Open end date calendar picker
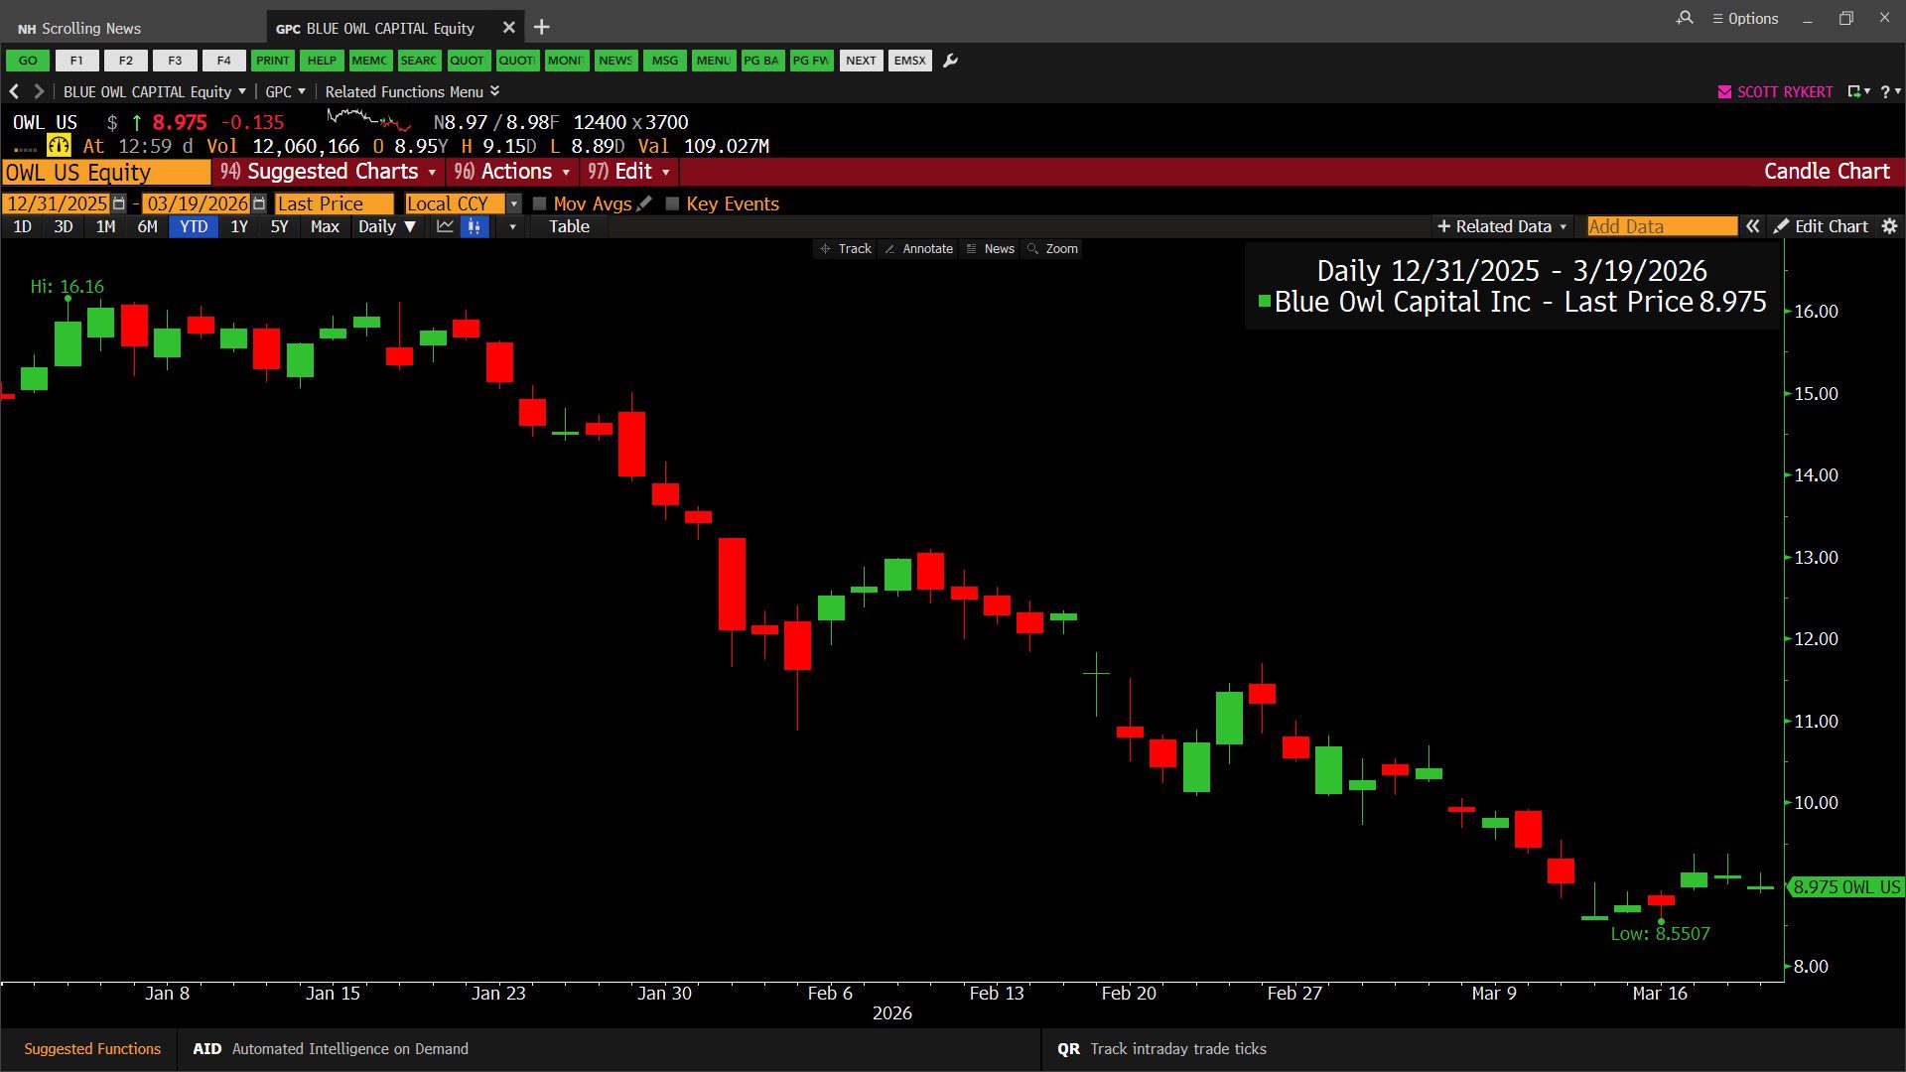The width and height of the screenshot is (1906, 1072). pyautogui.click(x=259, y=203)
